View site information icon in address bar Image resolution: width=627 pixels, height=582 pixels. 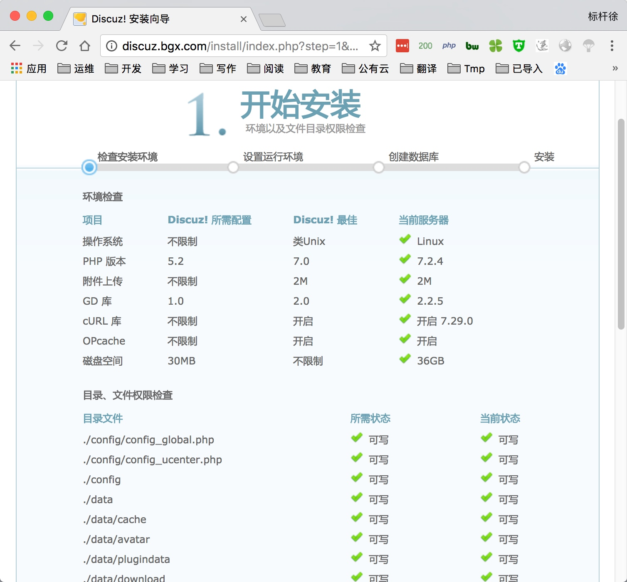[x=111, y=46]
